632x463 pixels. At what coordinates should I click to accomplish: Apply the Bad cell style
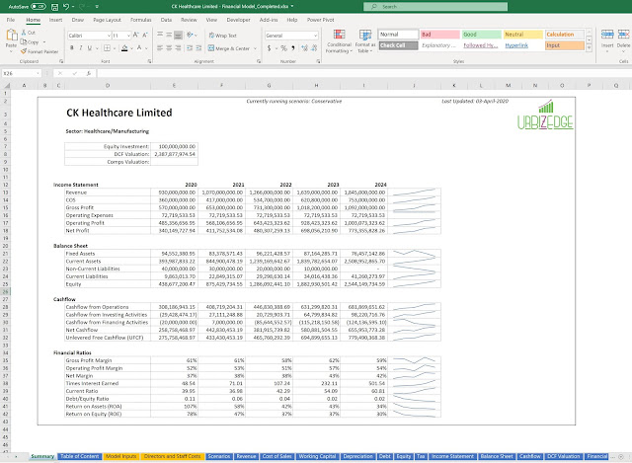(439, 35)
